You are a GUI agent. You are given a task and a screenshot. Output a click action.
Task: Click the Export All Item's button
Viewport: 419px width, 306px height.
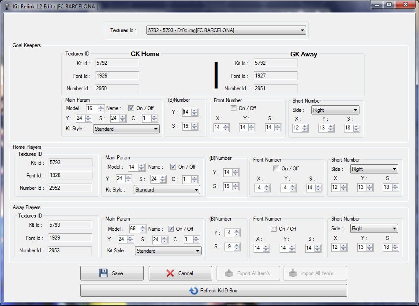pyautogui.click(x=248, y=273)
